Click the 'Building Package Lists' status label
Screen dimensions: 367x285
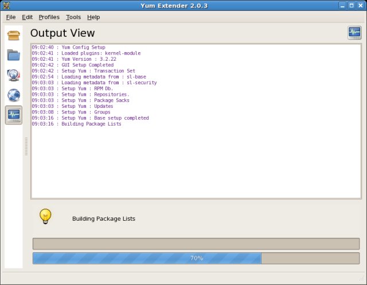pos(104,218)
